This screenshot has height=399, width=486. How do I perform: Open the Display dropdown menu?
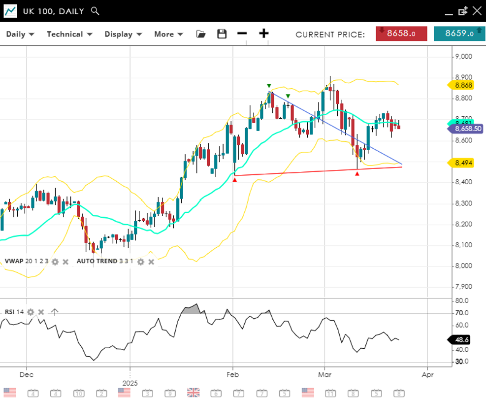pyautogui.click(x=123, y=34)
